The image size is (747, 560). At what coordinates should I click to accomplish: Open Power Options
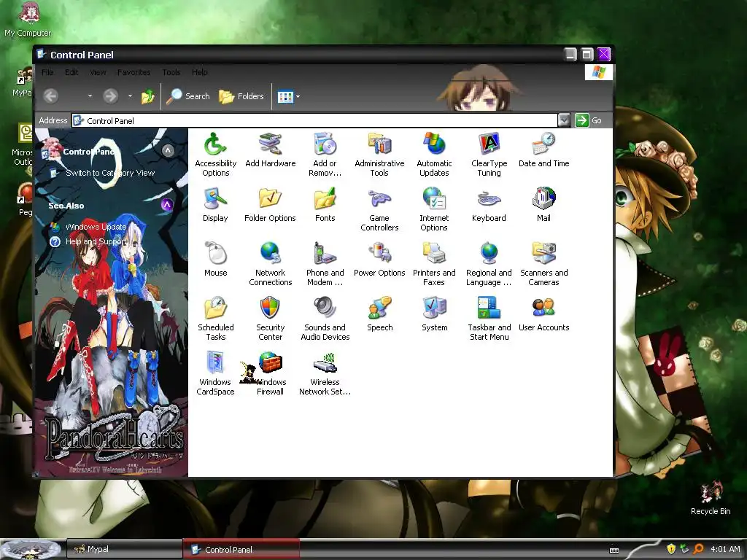[x=379, y=259]
